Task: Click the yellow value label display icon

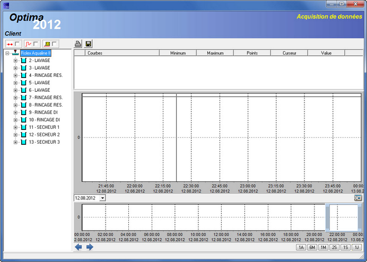Action: [x=47, y=44]
